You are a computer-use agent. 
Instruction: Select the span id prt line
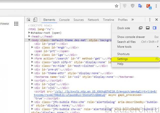tap(52, 51)
